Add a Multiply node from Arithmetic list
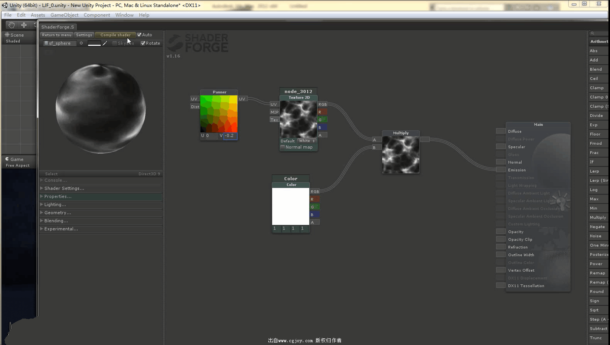Image resolution: width=610 pixels, height=345 pixels. click(598, 218)
